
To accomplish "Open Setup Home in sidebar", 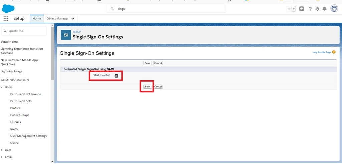I will pyautogui.click(x=9, y=42).
